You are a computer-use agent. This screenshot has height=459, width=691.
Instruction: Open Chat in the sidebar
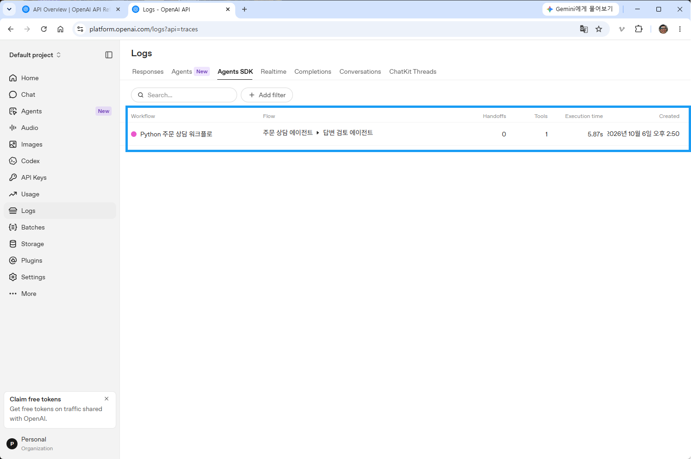pyautogui.click(x=60, y=94)
